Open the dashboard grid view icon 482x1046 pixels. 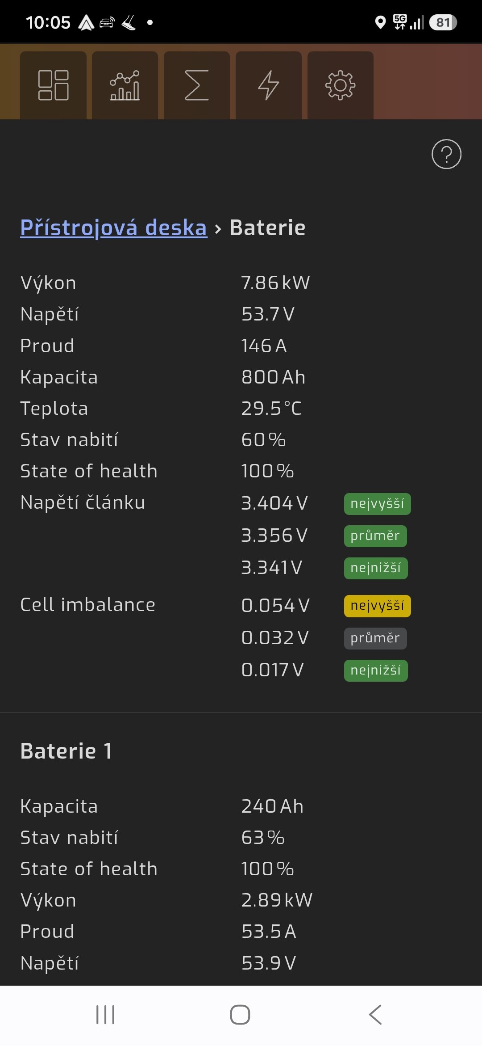tap(53, 85)
